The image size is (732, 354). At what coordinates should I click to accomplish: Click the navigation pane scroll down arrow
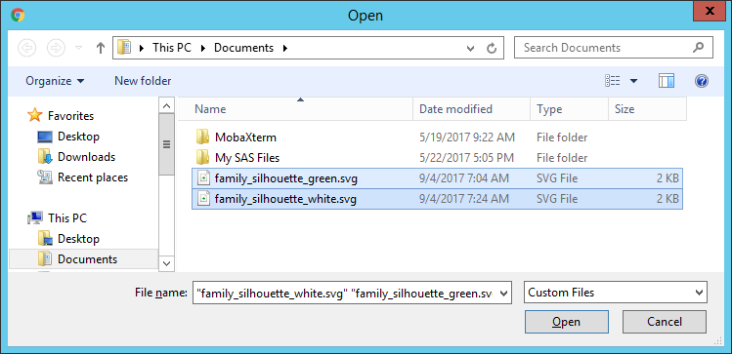pos(167,263)
